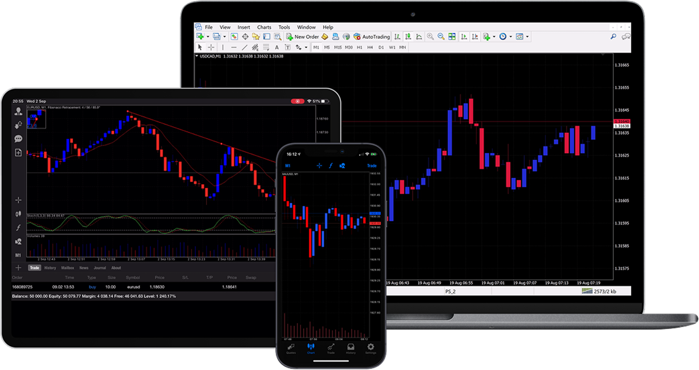Tap the Objects icon on phone top bar
The width and height of the screenshot is (699, 370).
click(343, 165)
